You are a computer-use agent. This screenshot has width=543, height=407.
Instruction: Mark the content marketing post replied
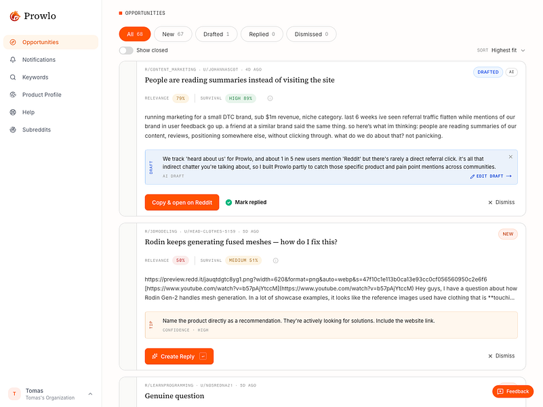[246, 202]
